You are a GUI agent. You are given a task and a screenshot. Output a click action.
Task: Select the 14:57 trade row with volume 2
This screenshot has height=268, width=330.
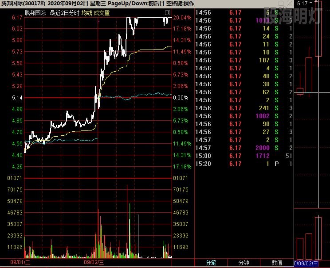244,140
